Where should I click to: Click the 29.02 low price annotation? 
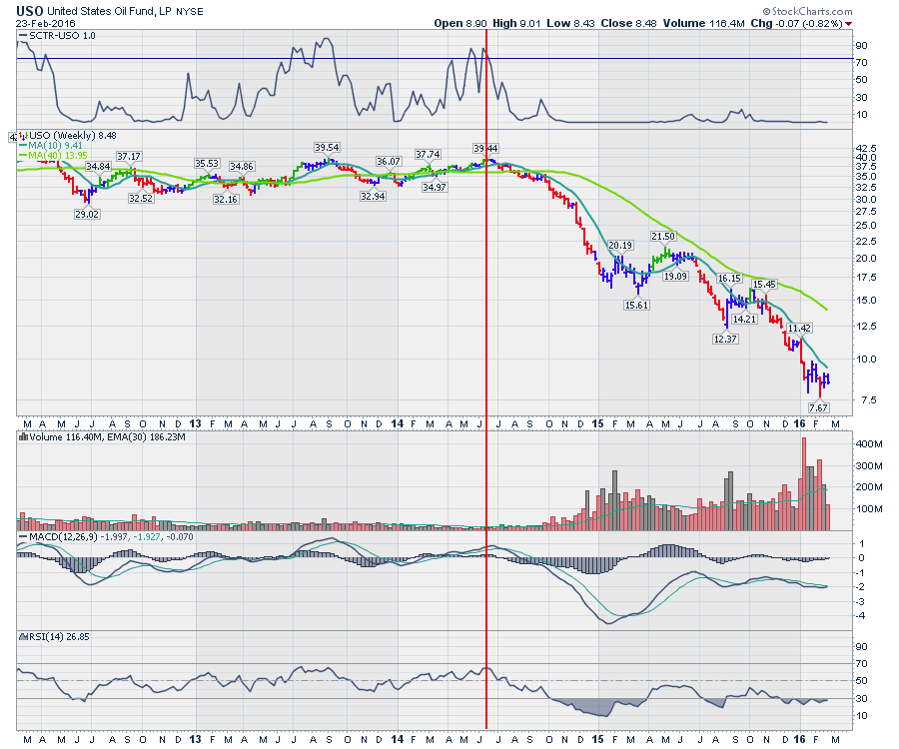(x=88, y=214)
